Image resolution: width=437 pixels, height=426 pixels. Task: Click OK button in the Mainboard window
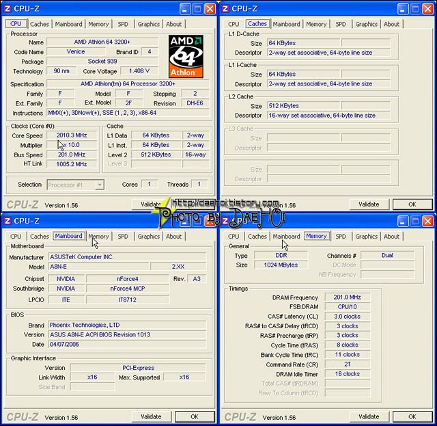point(195,416)
